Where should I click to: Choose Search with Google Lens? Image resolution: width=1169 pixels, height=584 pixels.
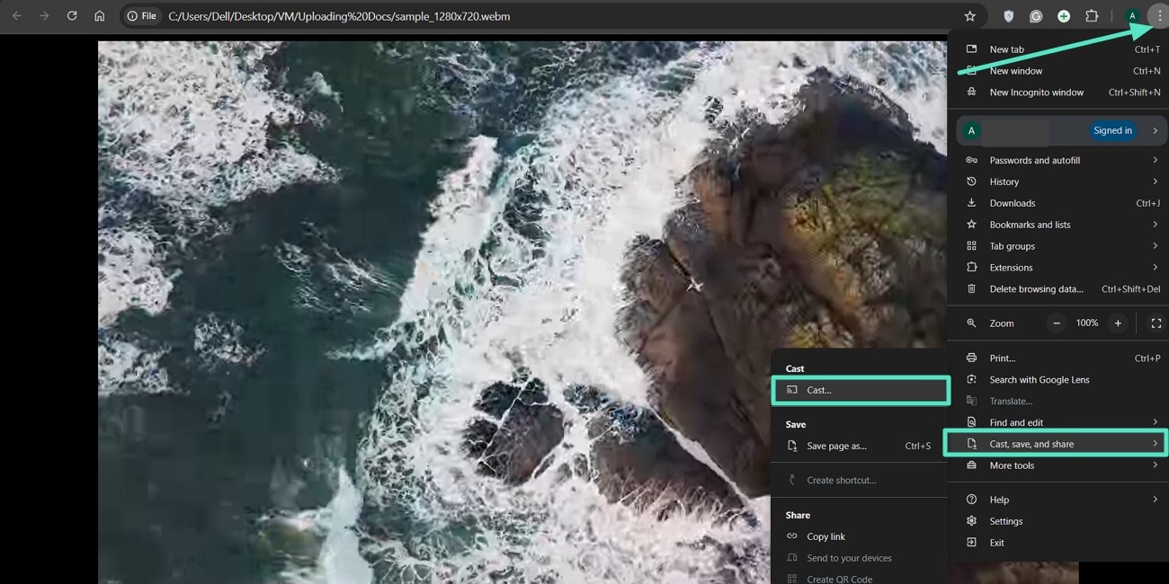tap(1057, 379)
